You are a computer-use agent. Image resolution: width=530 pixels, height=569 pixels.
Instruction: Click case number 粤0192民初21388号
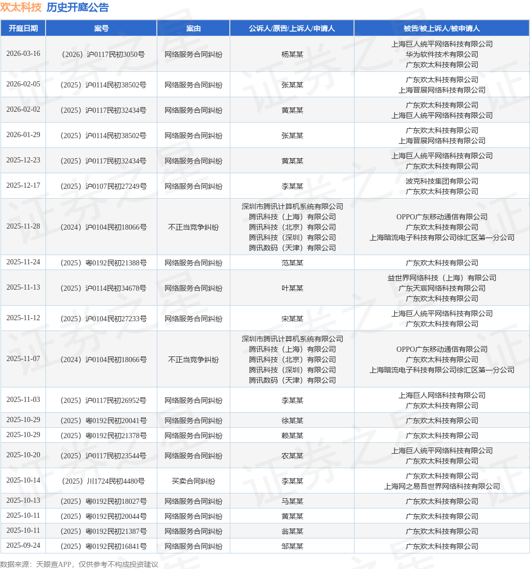(x=103, y=263)
